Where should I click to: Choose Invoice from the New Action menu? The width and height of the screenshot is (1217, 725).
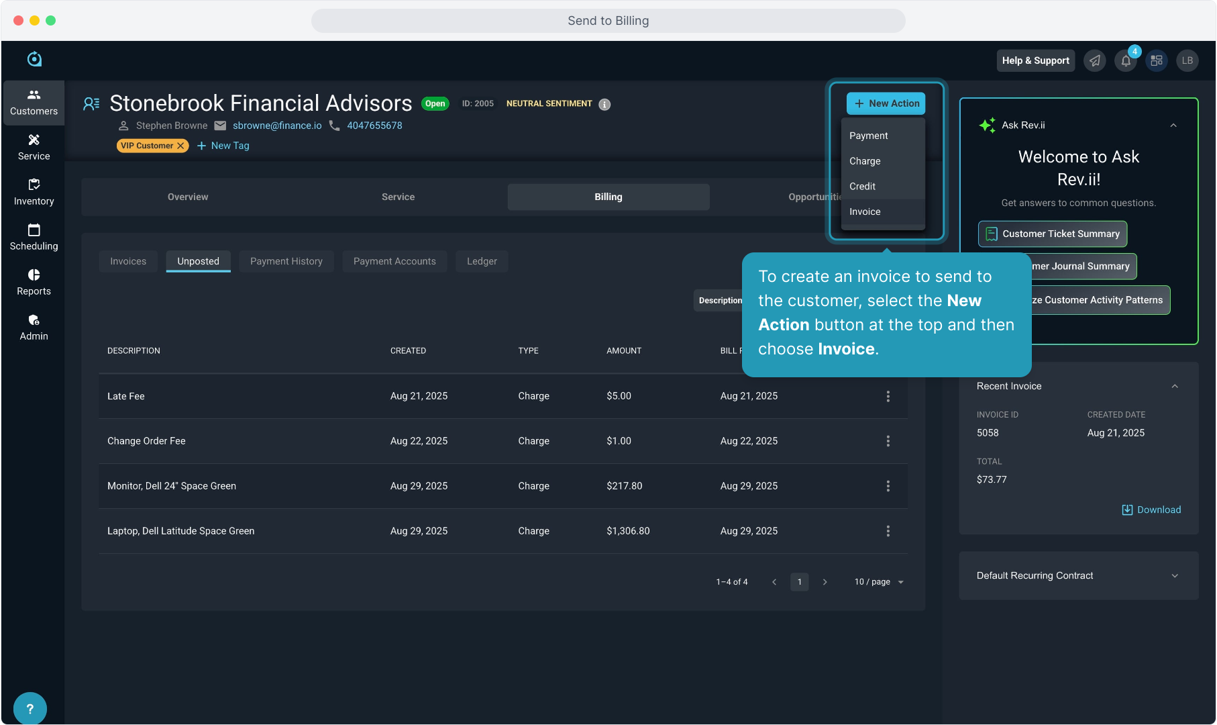[865, 212]
